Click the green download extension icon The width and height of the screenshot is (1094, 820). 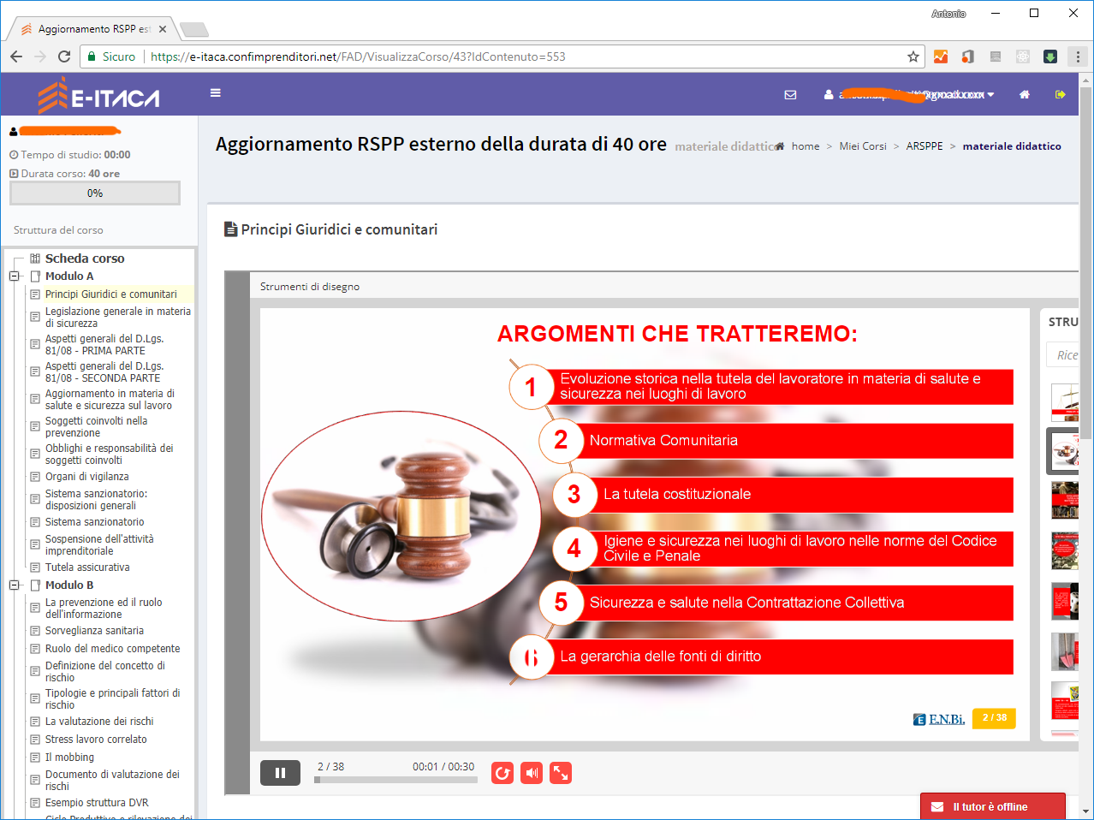click(x=1050, y=56)
